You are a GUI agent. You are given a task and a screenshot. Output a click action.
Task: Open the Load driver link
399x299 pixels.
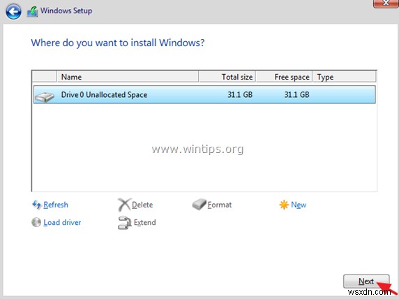pos(62,223)
